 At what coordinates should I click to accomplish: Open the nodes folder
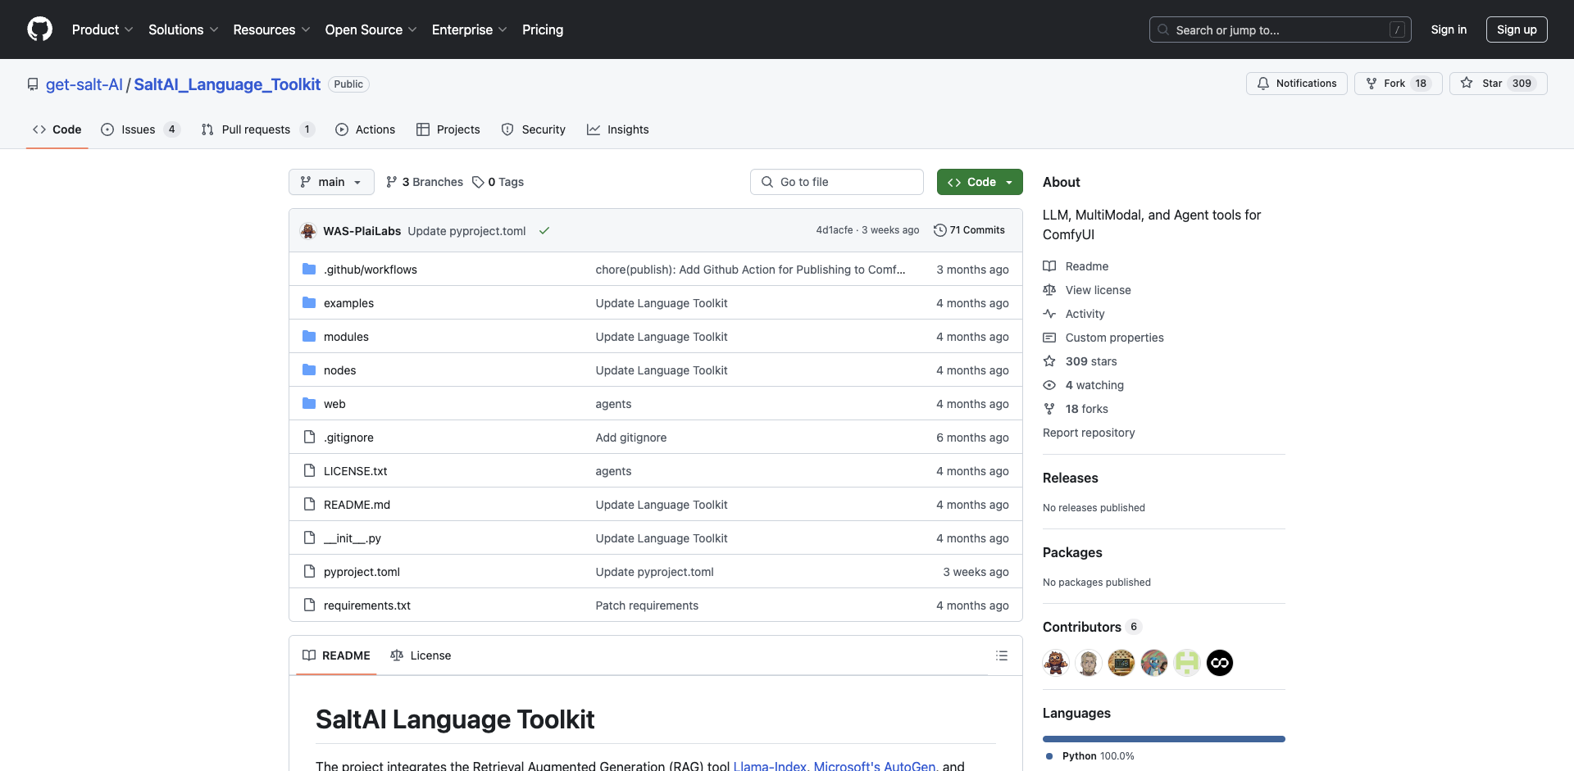point(339,370)
